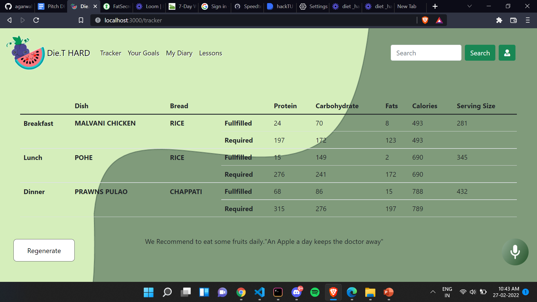Bookmark this page with bookmark icon

coord(81,20)
